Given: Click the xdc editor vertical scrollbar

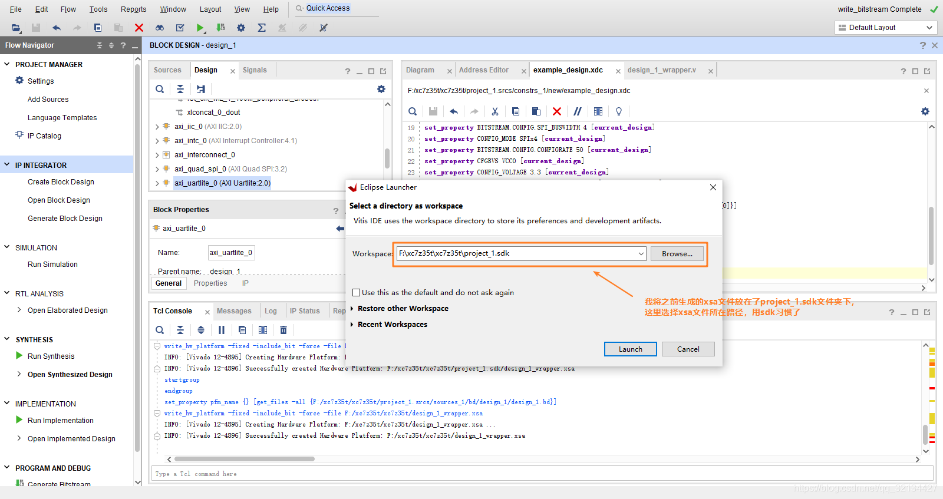Looking at the screenshot, I should coord(931,236).
